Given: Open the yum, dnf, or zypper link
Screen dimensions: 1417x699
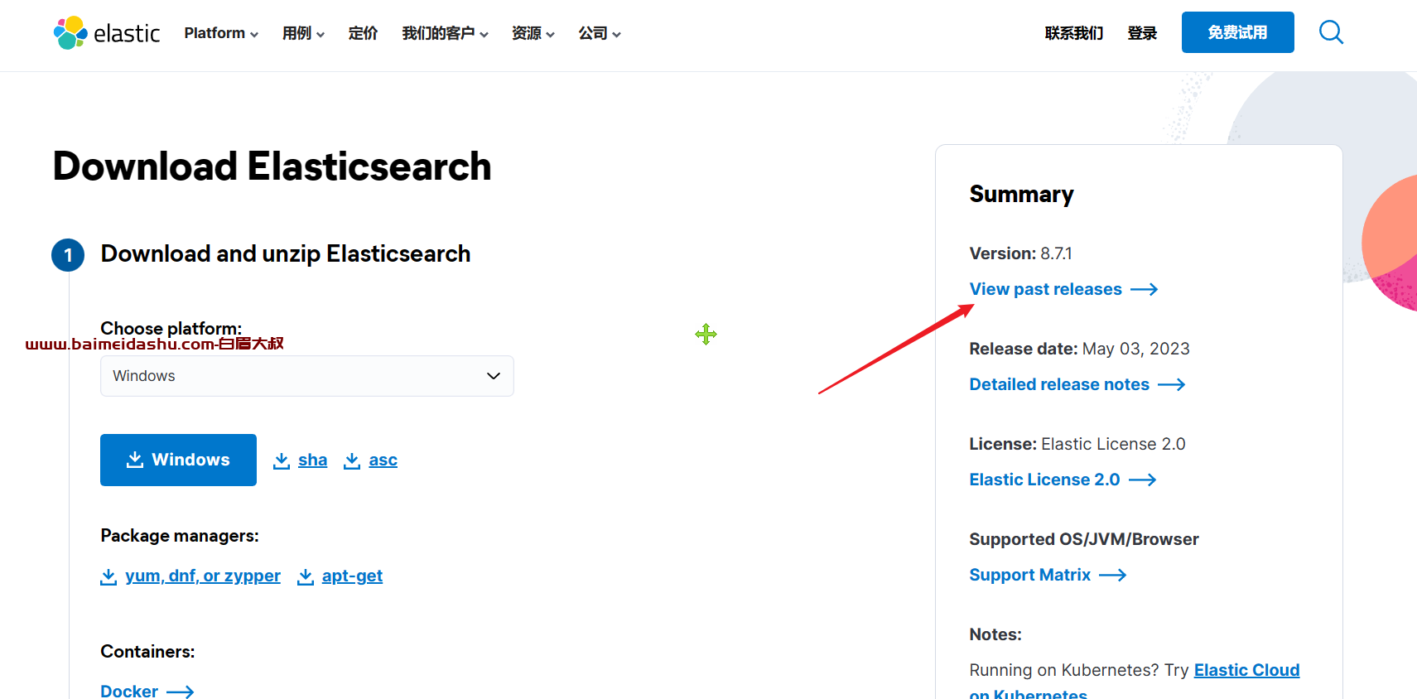Looking at the screenshot, I should click(x=203, y=576).
